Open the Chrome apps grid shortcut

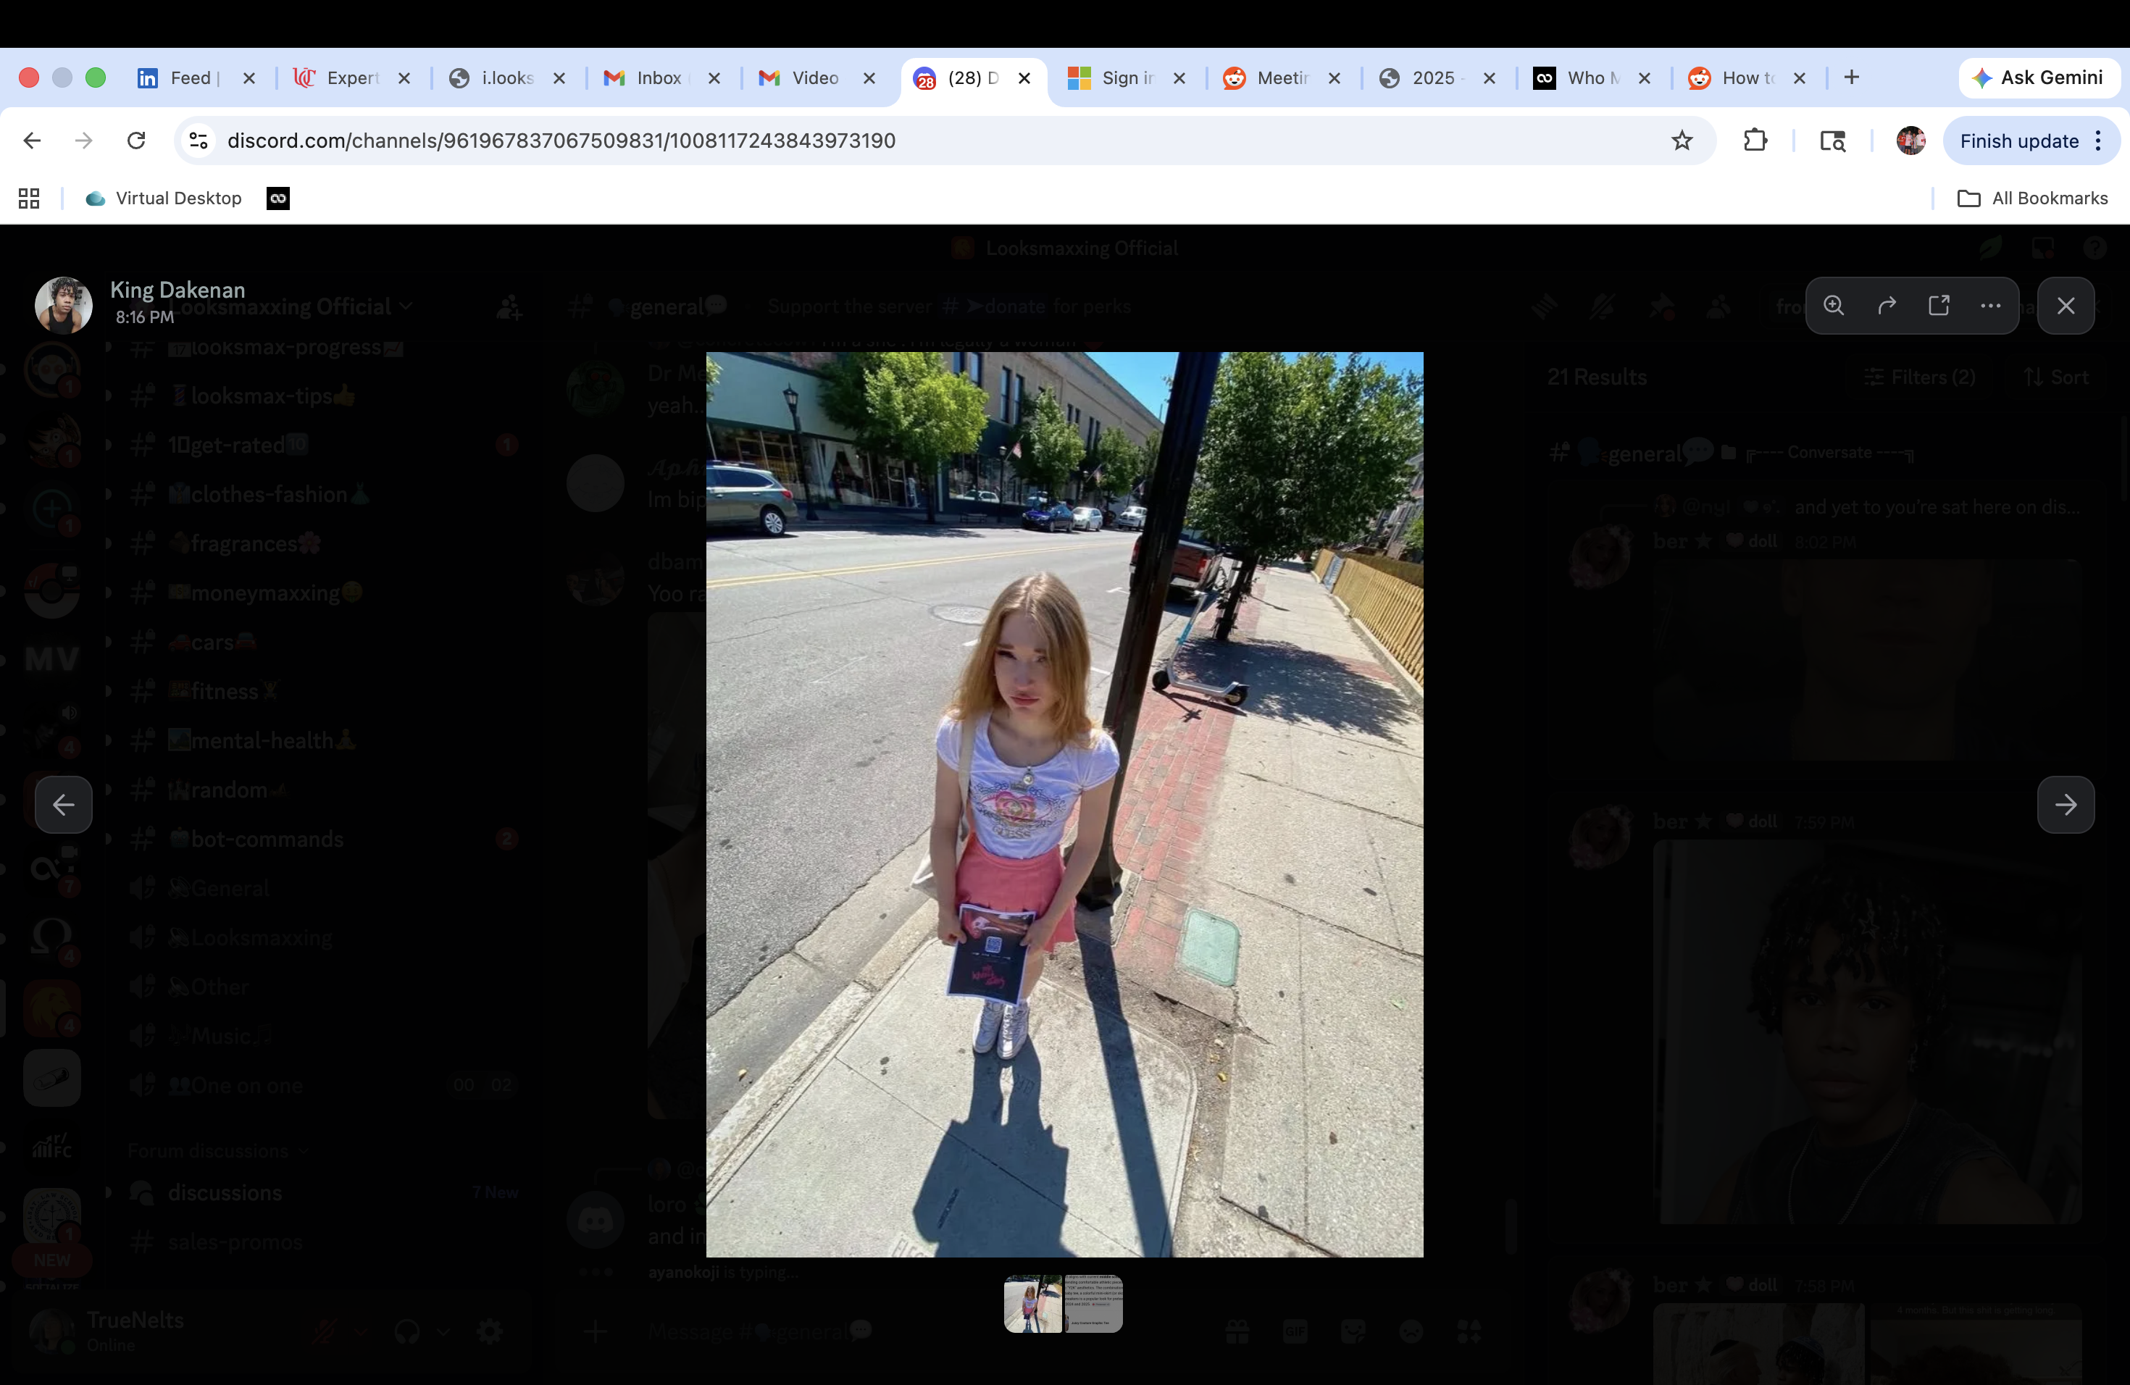click(29, 198)
